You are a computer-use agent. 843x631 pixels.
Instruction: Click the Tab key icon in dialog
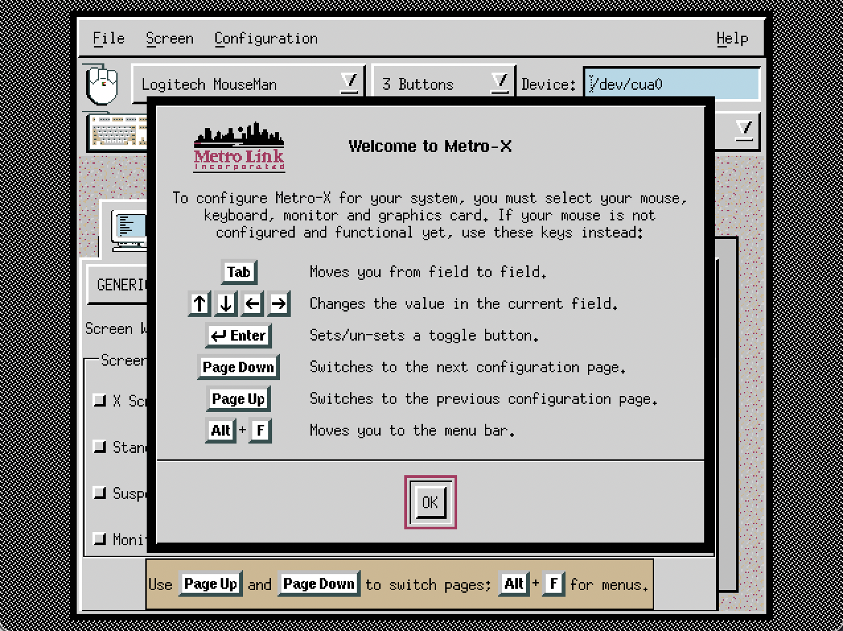(x=238, y=272)
